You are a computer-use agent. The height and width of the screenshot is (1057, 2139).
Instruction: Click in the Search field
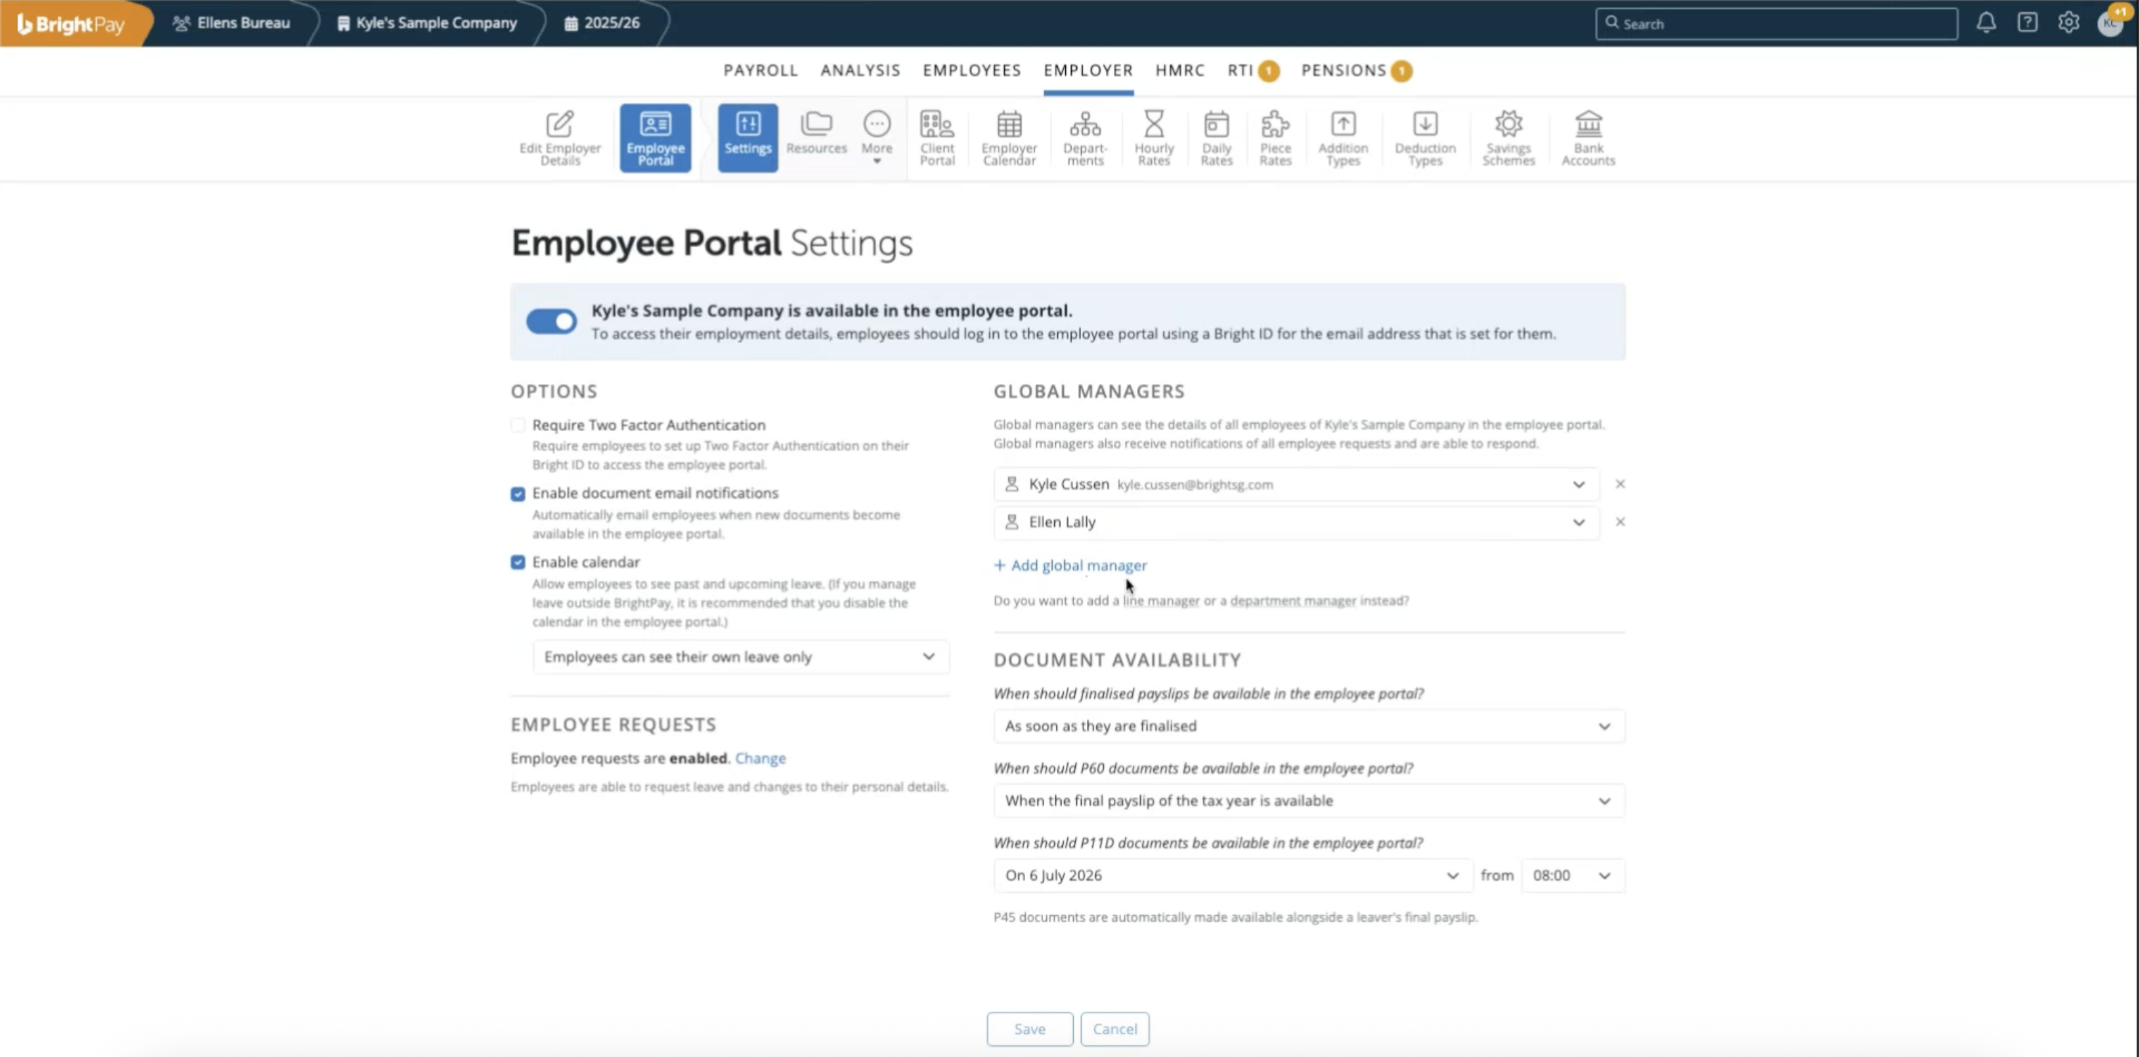[1777, 24]
